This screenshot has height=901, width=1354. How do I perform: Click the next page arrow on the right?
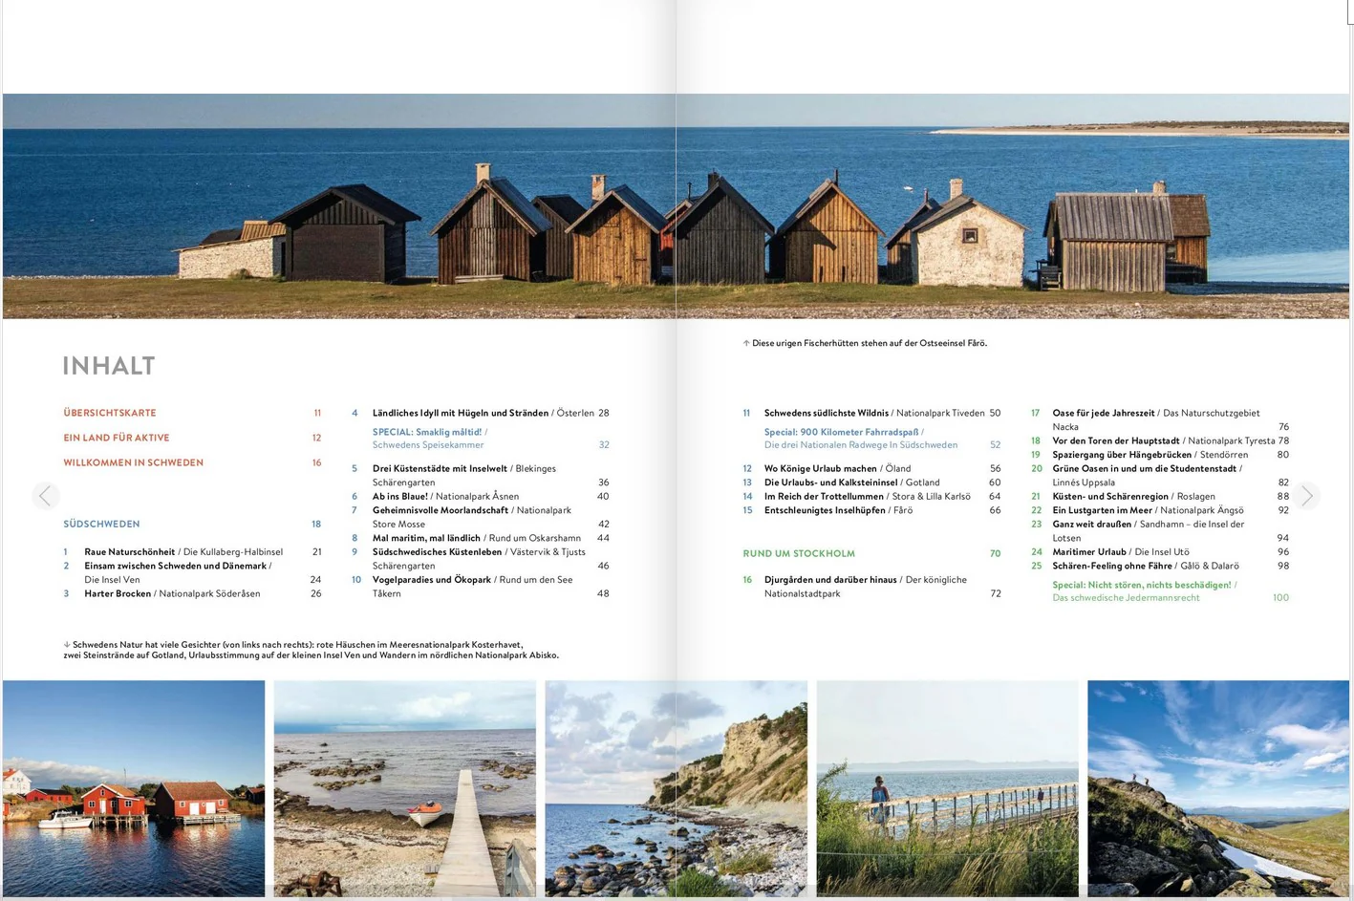pyautogui.click(x=1306, y=496)
